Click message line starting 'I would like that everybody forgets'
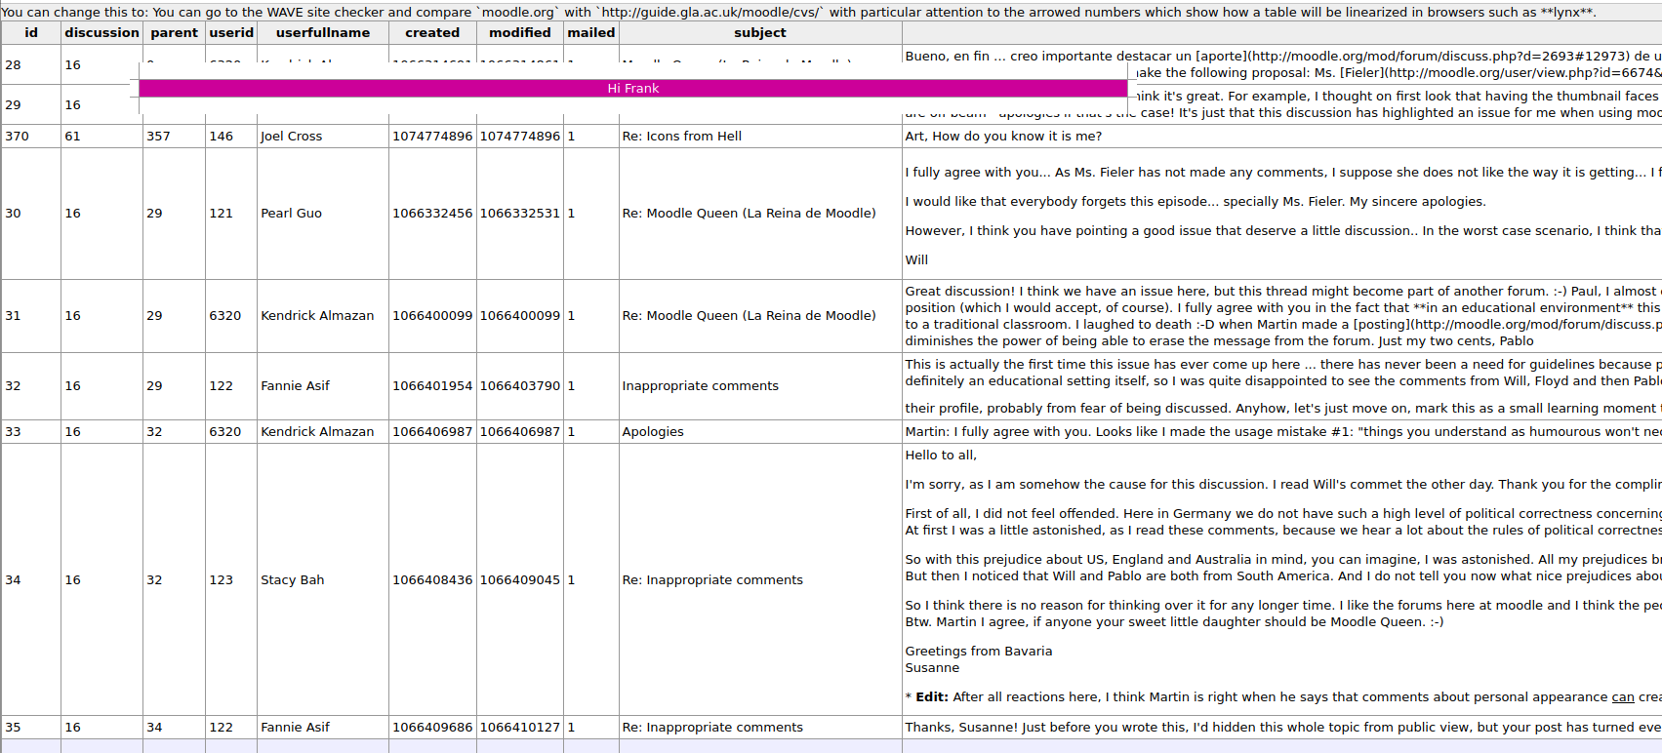Screen dimensions: 1662x753 [x=1196, y=201]
